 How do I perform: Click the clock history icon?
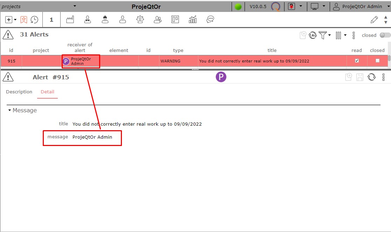point(34,20)
